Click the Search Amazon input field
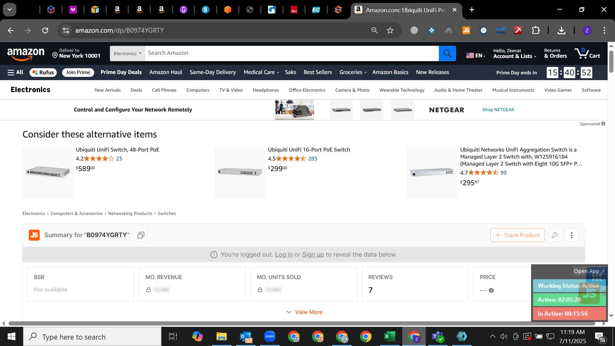This screenshot has height=346, width=615. (x=291, y=54)
